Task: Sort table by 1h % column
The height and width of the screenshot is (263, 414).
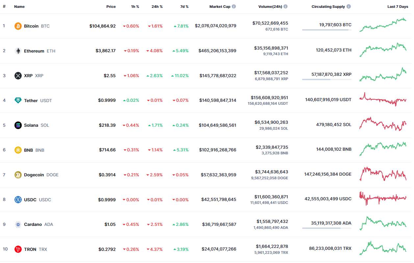Action: (135, 7)
